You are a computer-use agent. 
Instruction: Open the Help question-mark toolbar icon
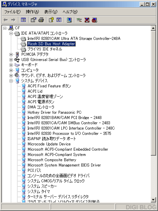[x=51, y=20]
